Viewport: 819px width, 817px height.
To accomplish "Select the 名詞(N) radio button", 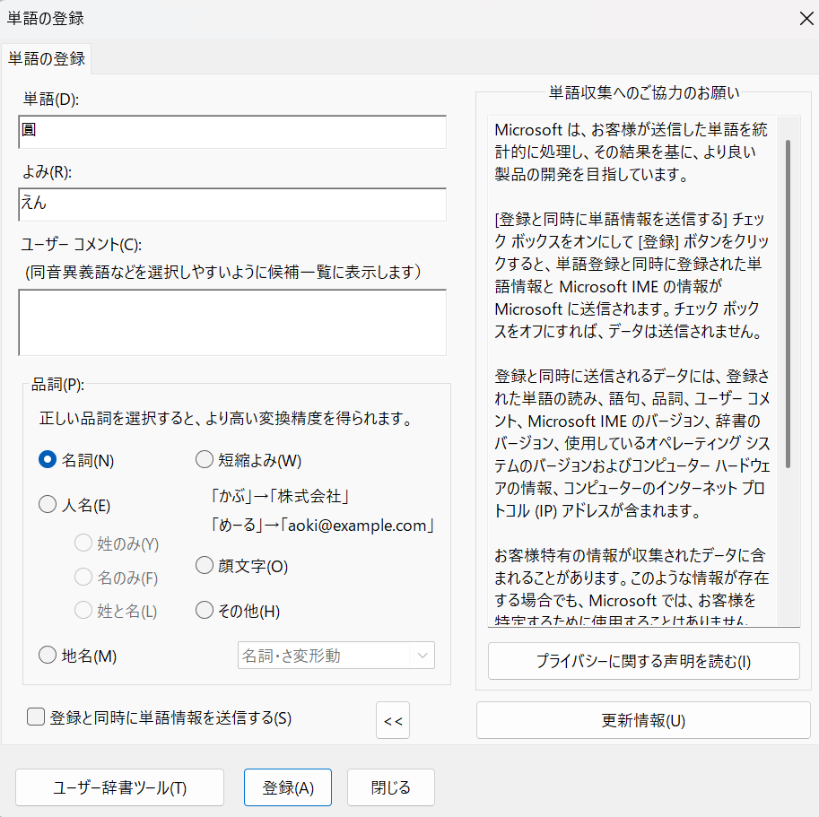I will (x=48, y=461).
